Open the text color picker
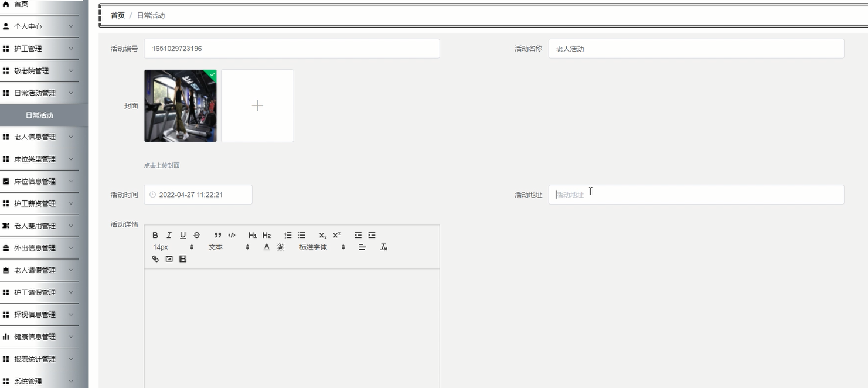The height and width of the screenshot is (388, 868). 267,247
